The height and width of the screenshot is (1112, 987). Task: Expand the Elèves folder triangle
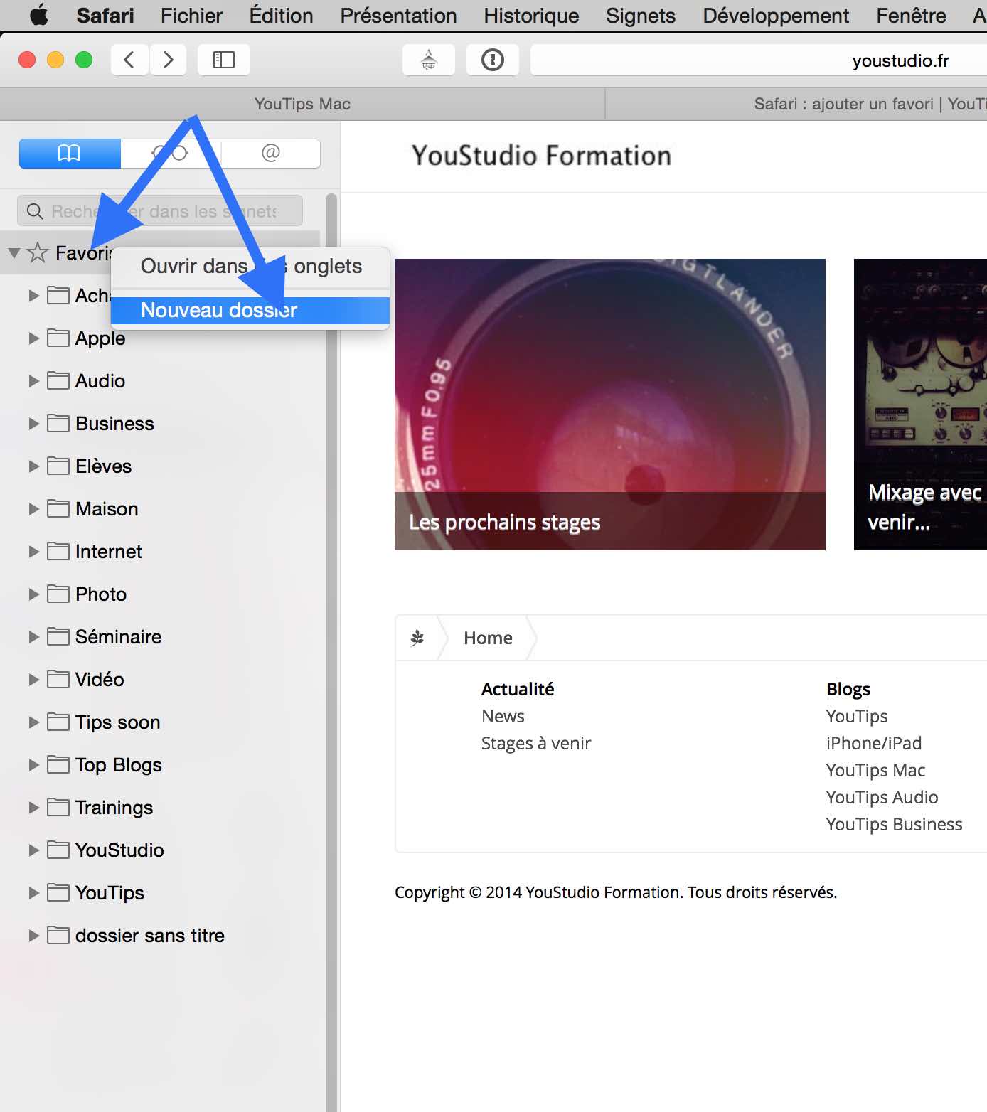coord(33,466)
